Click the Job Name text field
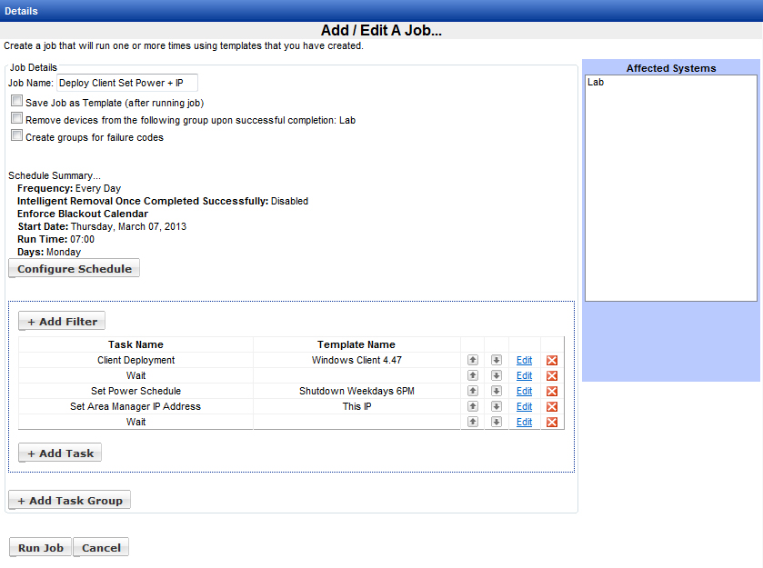The height and width of the screenshot is (568, 763). tap(126, 83)
